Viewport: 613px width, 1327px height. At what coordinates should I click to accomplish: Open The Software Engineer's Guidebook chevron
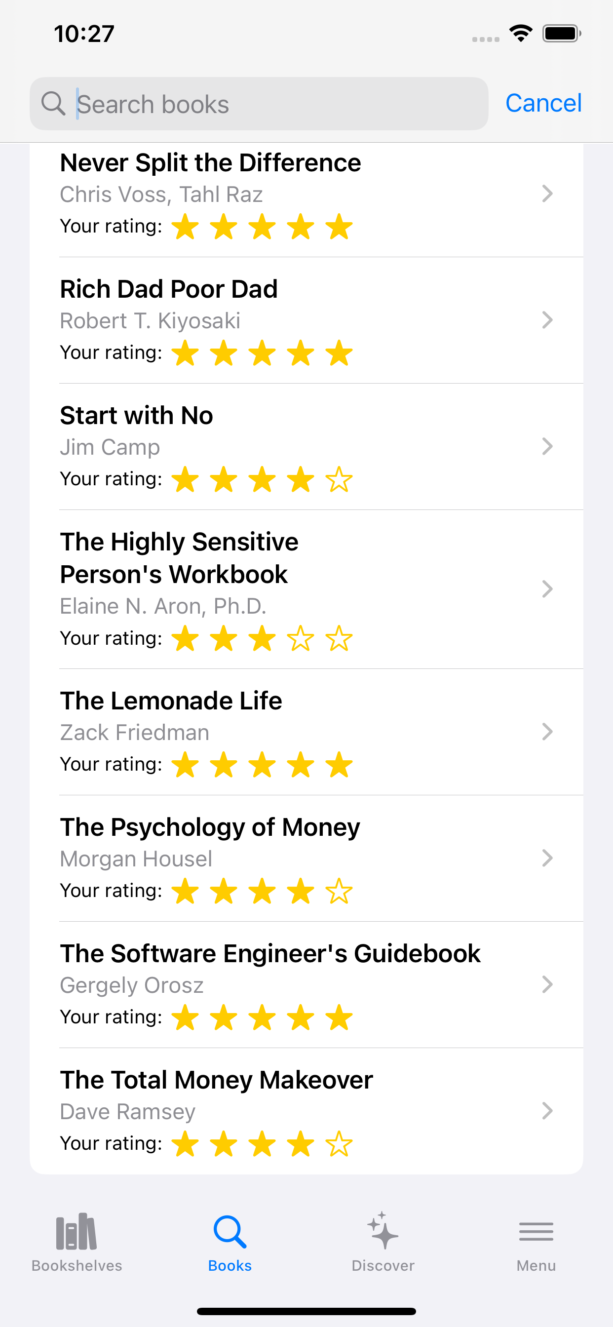pos(547,984)
